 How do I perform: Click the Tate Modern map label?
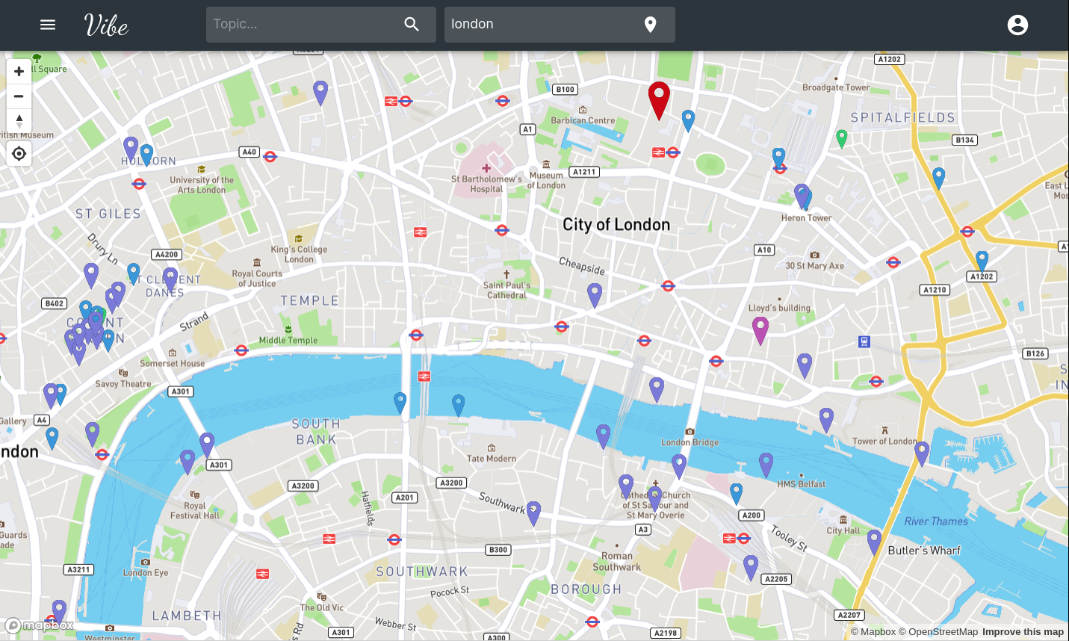[492, 459]
